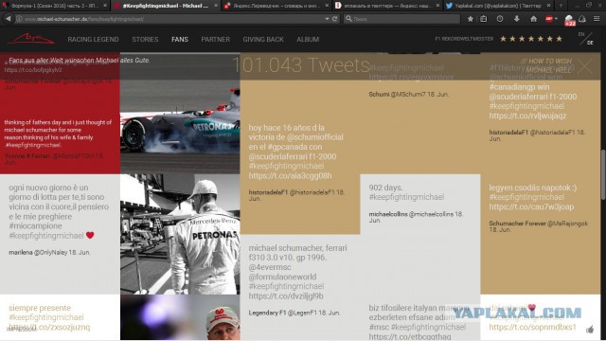Open the RACING LEGEND menu
The image size is (606, 341).
point(93,40)
